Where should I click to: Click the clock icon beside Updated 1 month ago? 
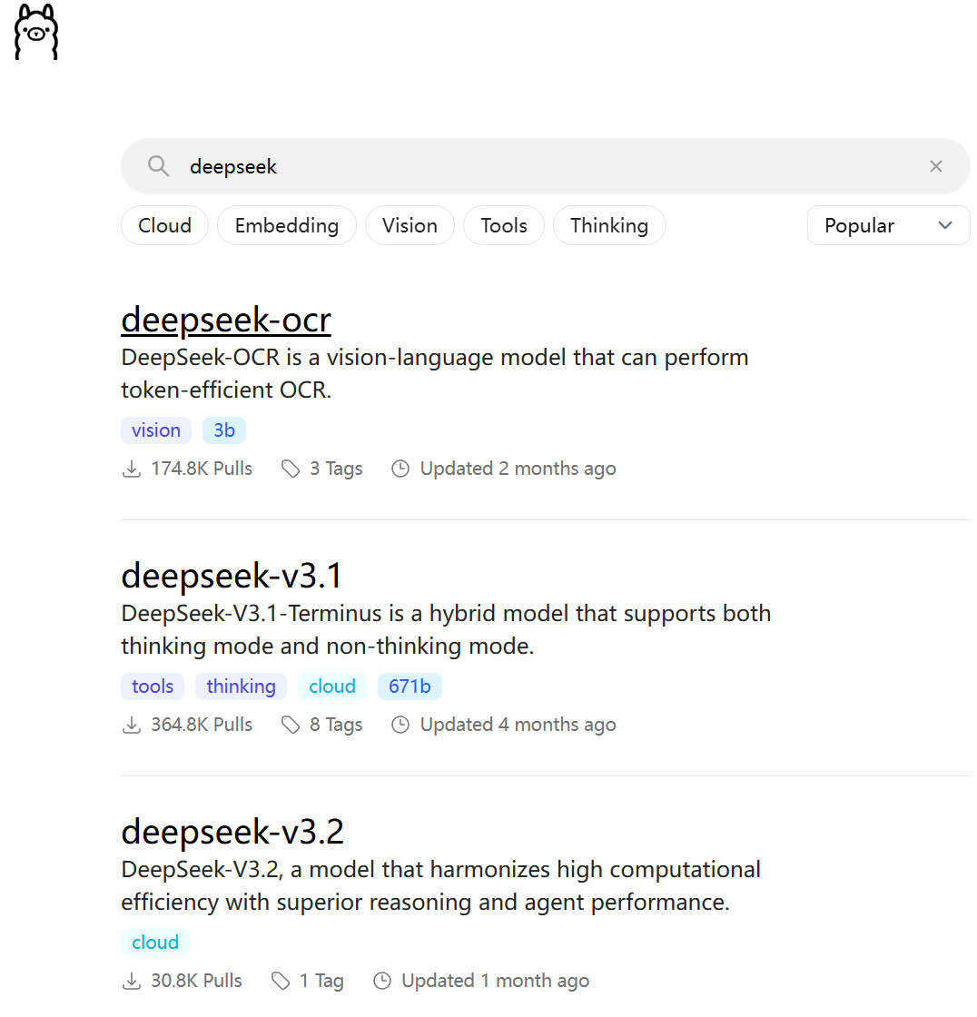383,982
